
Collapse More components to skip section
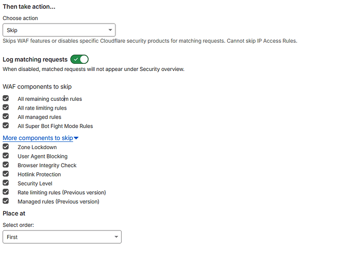[38, 138]
